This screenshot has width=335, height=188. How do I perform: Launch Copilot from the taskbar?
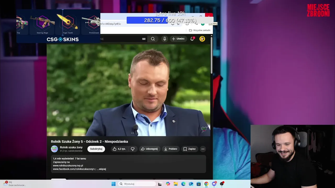coord(168,184)
